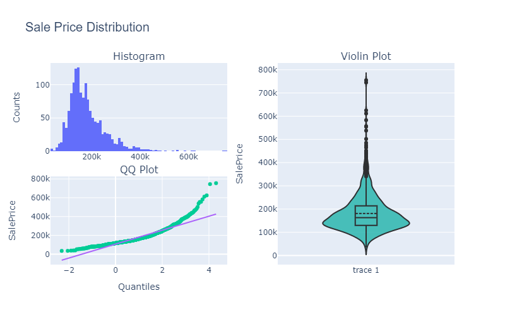This screenshot has width=505, height=315.
Task: Click the rightmost green QQ plot point
Action: tap(216, 183)
